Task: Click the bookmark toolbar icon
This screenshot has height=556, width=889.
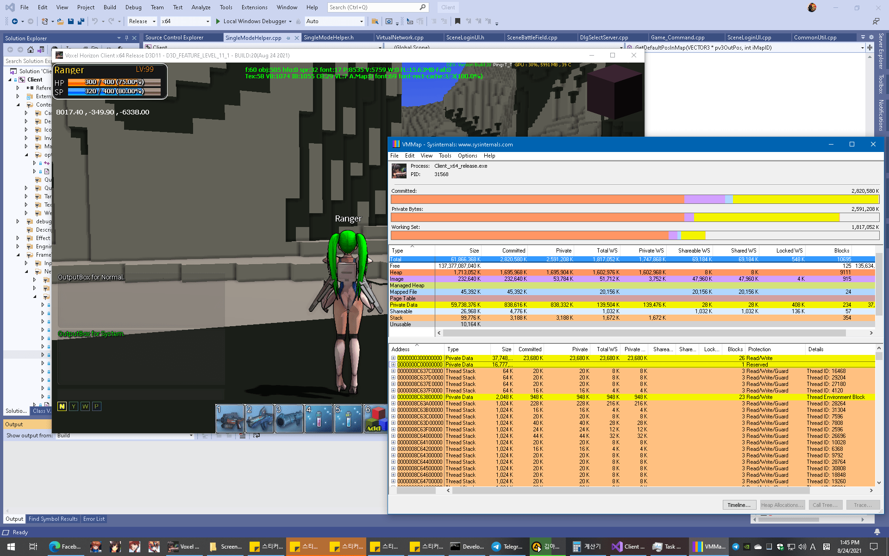Action: tap(457, 21)
